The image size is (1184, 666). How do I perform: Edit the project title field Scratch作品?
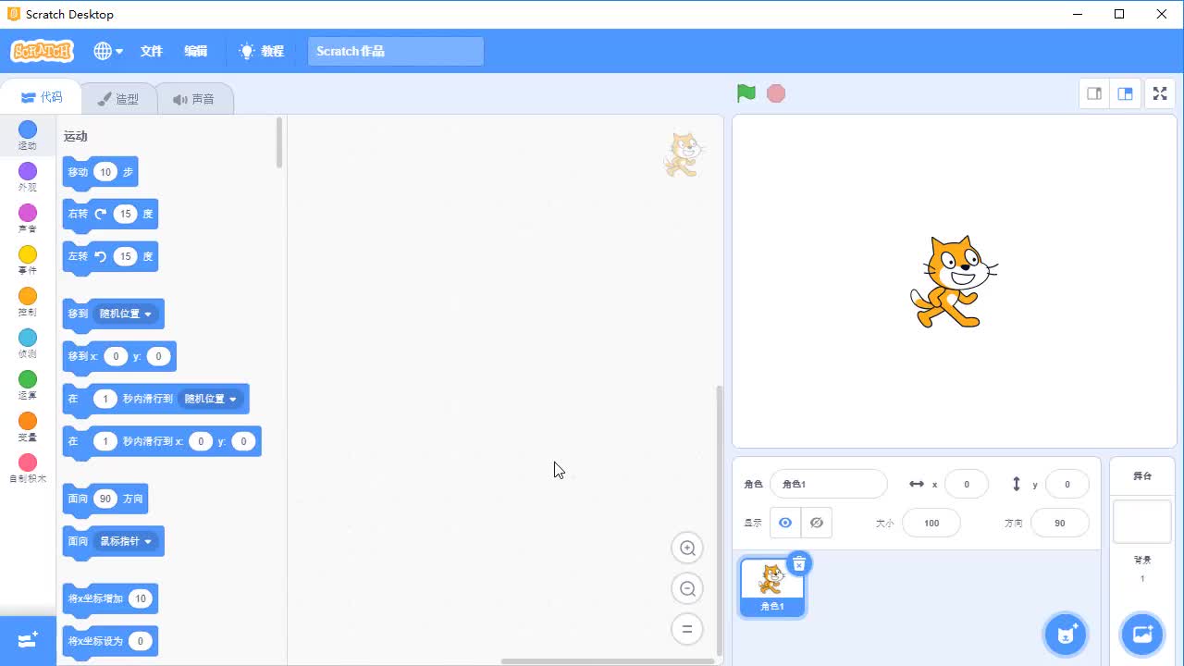[395, 51]
